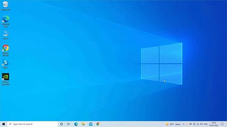Open File Explorer from the taskbar

click(x=83, y=124)
